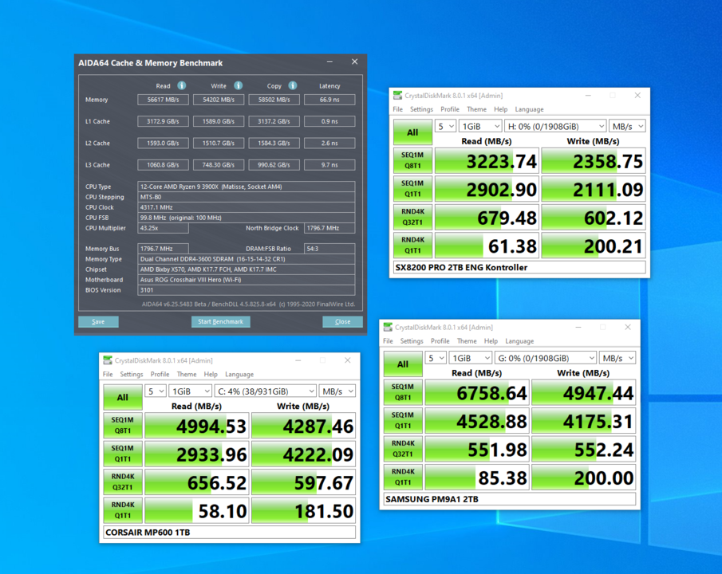Screen dimensions: 722x574
Task: Run All tests in Corsair MP600 window
Action: 123,397
